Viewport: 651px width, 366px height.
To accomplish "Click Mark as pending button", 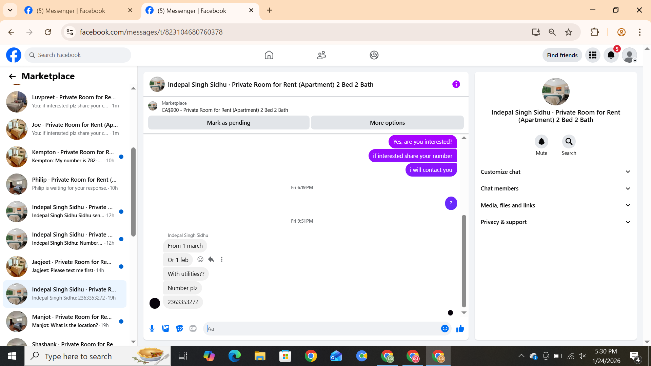I will [x=229, y=123].
